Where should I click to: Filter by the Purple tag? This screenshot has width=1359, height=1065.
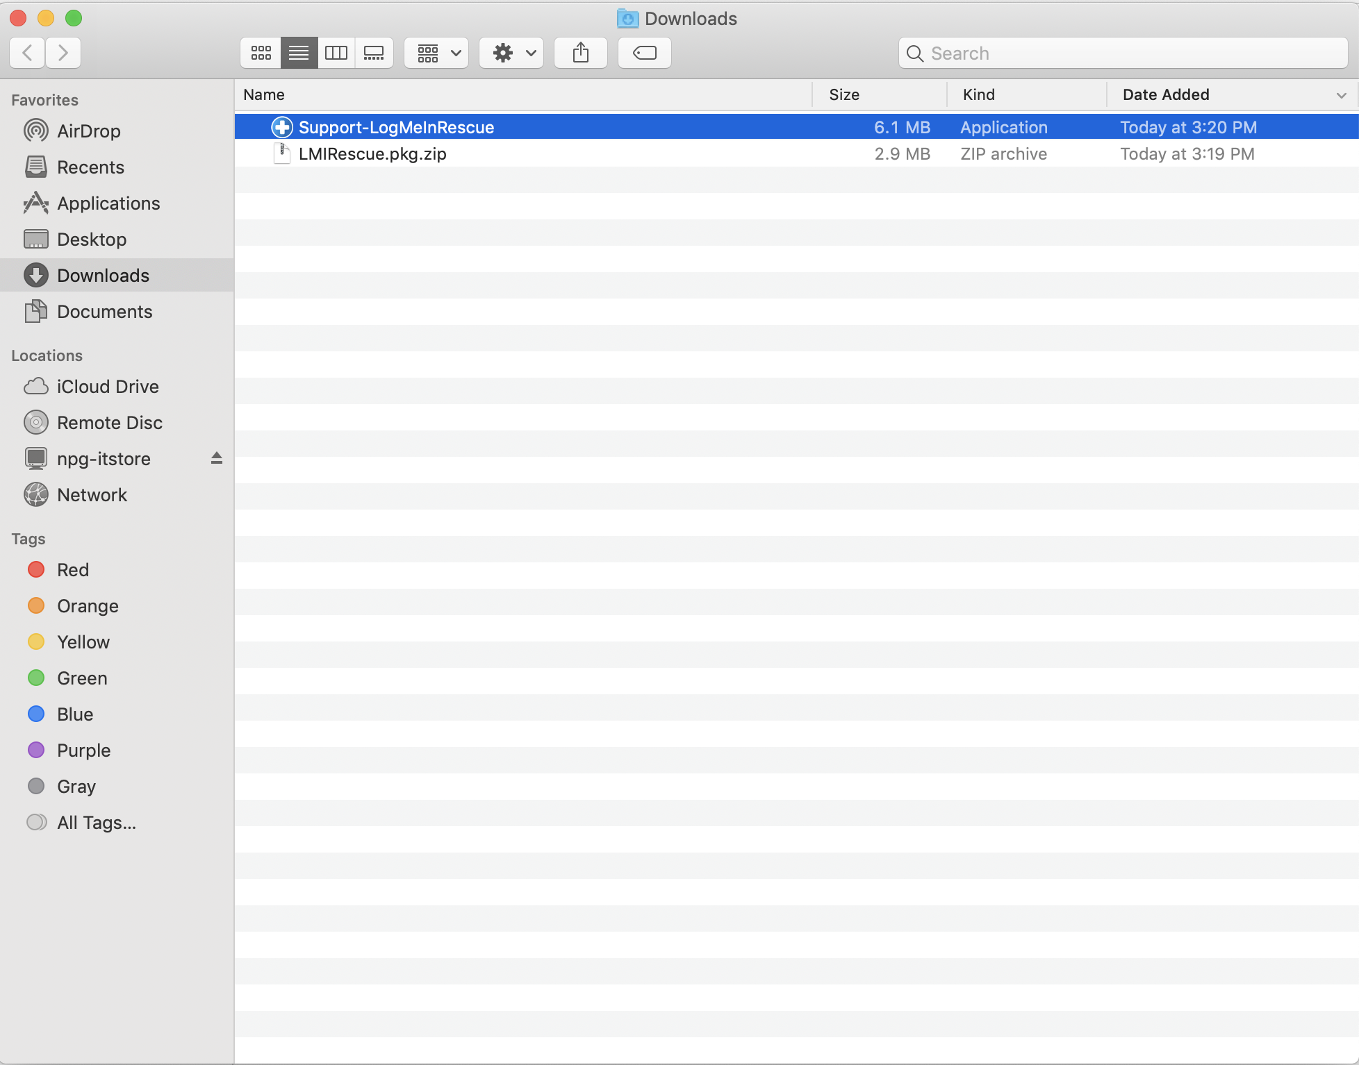point(117,750)
